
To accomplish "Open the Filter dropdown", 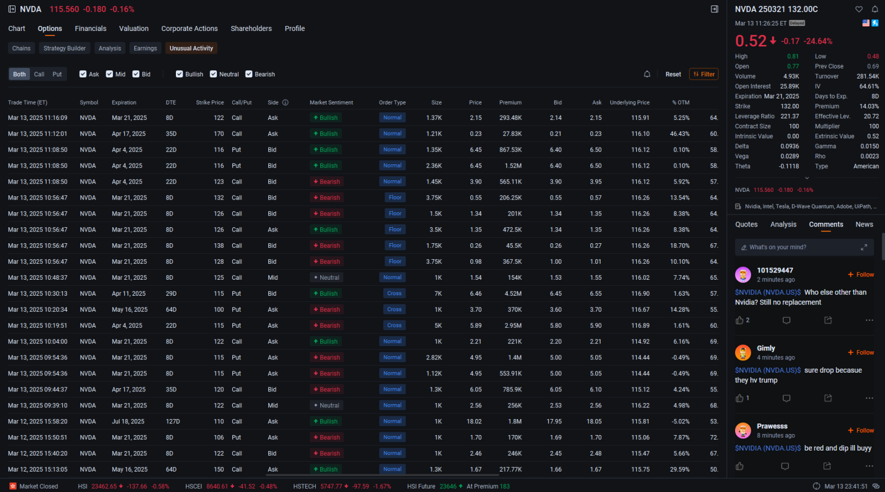I will tap(704, 74).
